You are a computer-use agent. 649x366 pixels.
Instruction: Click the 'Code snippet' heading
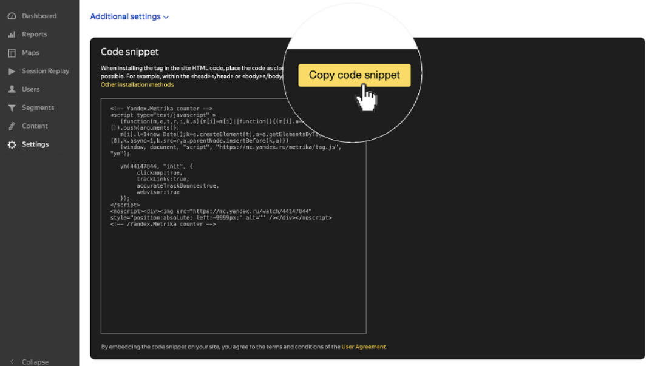coord(129,52)
